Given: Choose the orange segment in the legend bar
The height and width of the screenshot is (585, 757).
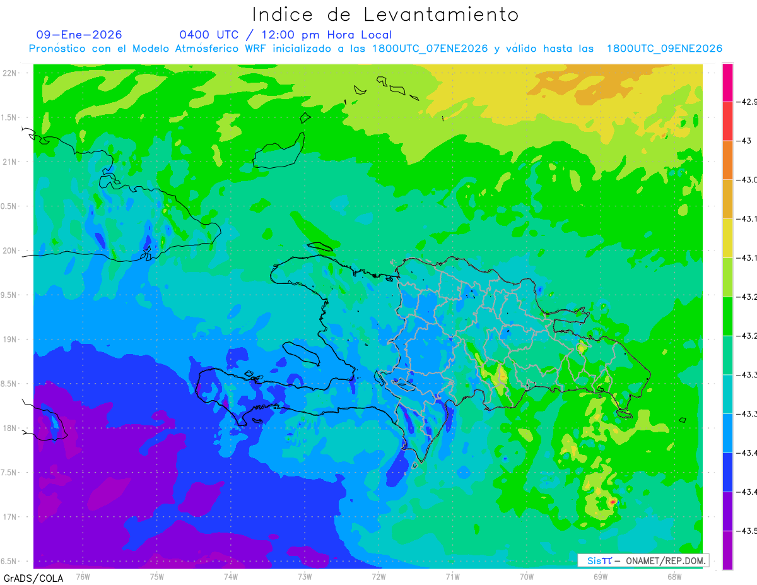Looking at the screenshot, I should point(727,160).
